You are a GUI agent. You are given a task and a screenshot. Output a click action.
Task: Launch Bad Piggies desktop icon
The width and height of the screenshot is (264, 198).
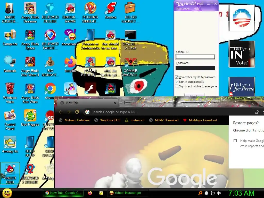coord(30,118)
